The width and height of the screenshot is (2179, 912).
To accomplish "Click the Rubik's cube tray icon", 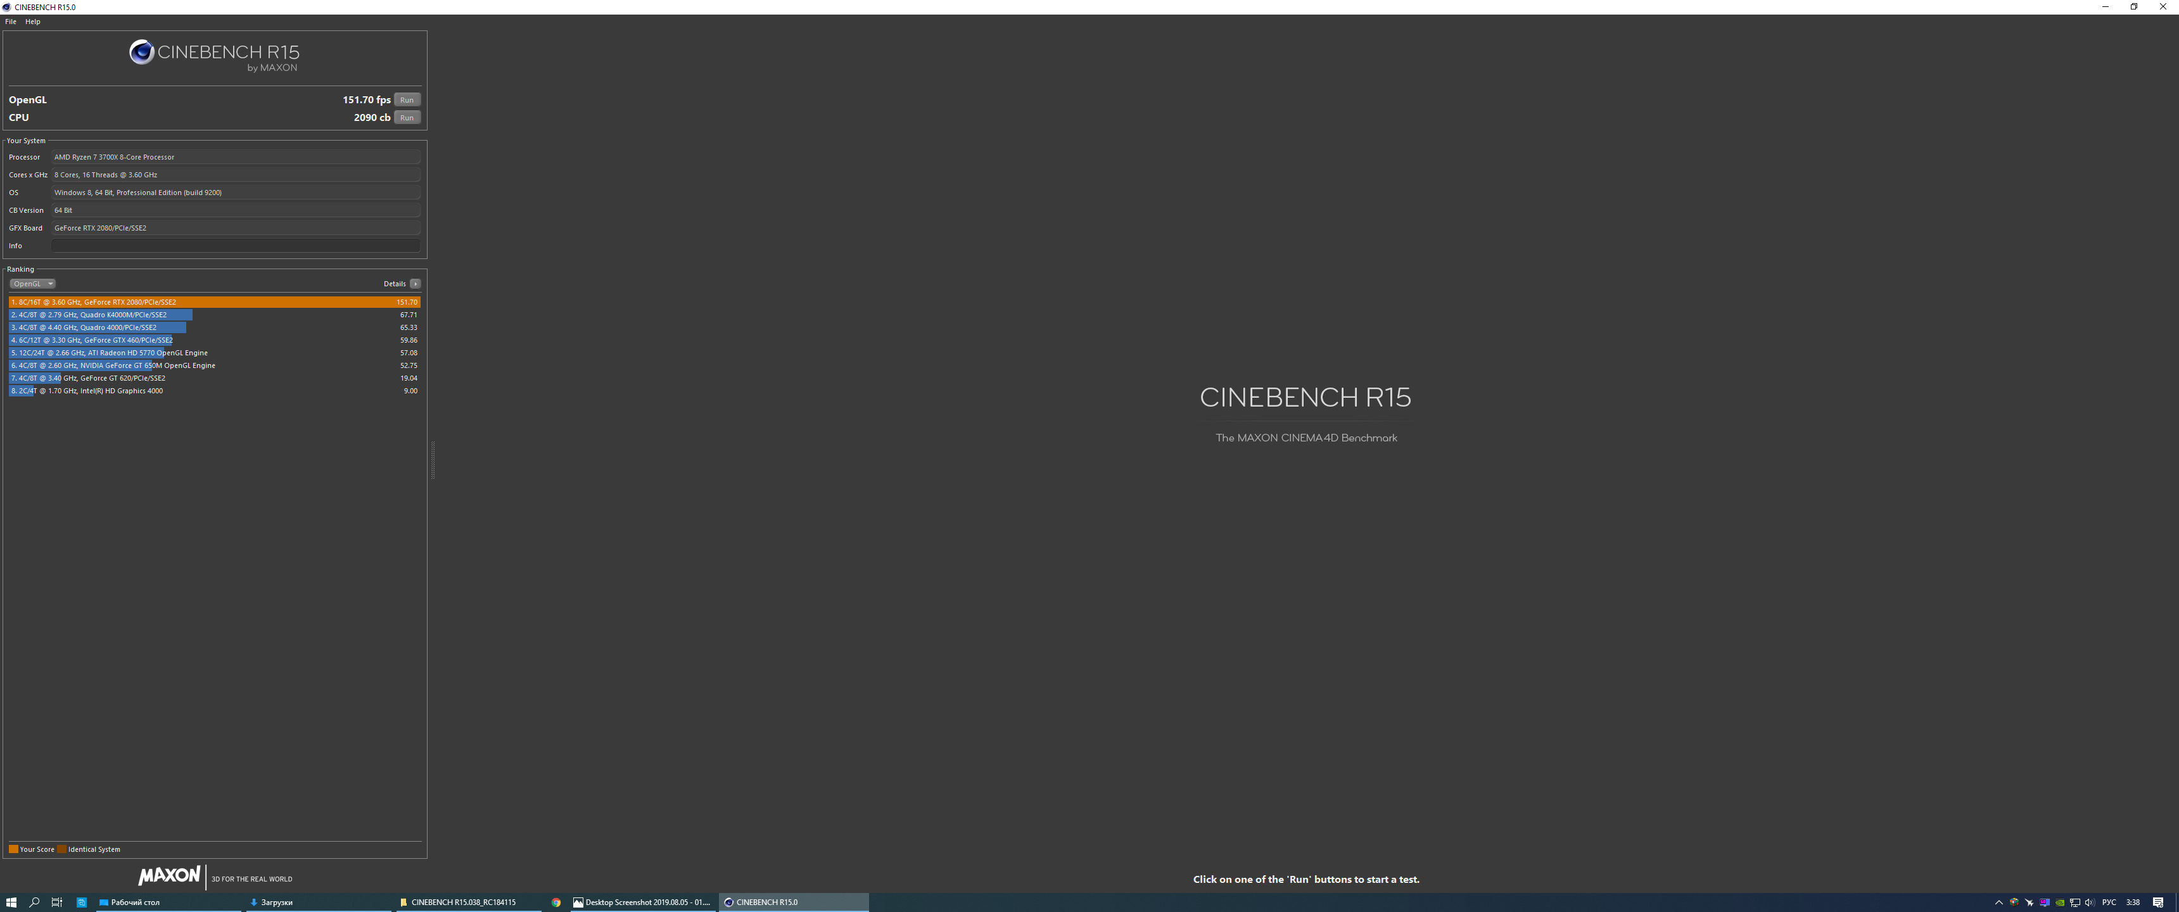I will [2014, 902].
